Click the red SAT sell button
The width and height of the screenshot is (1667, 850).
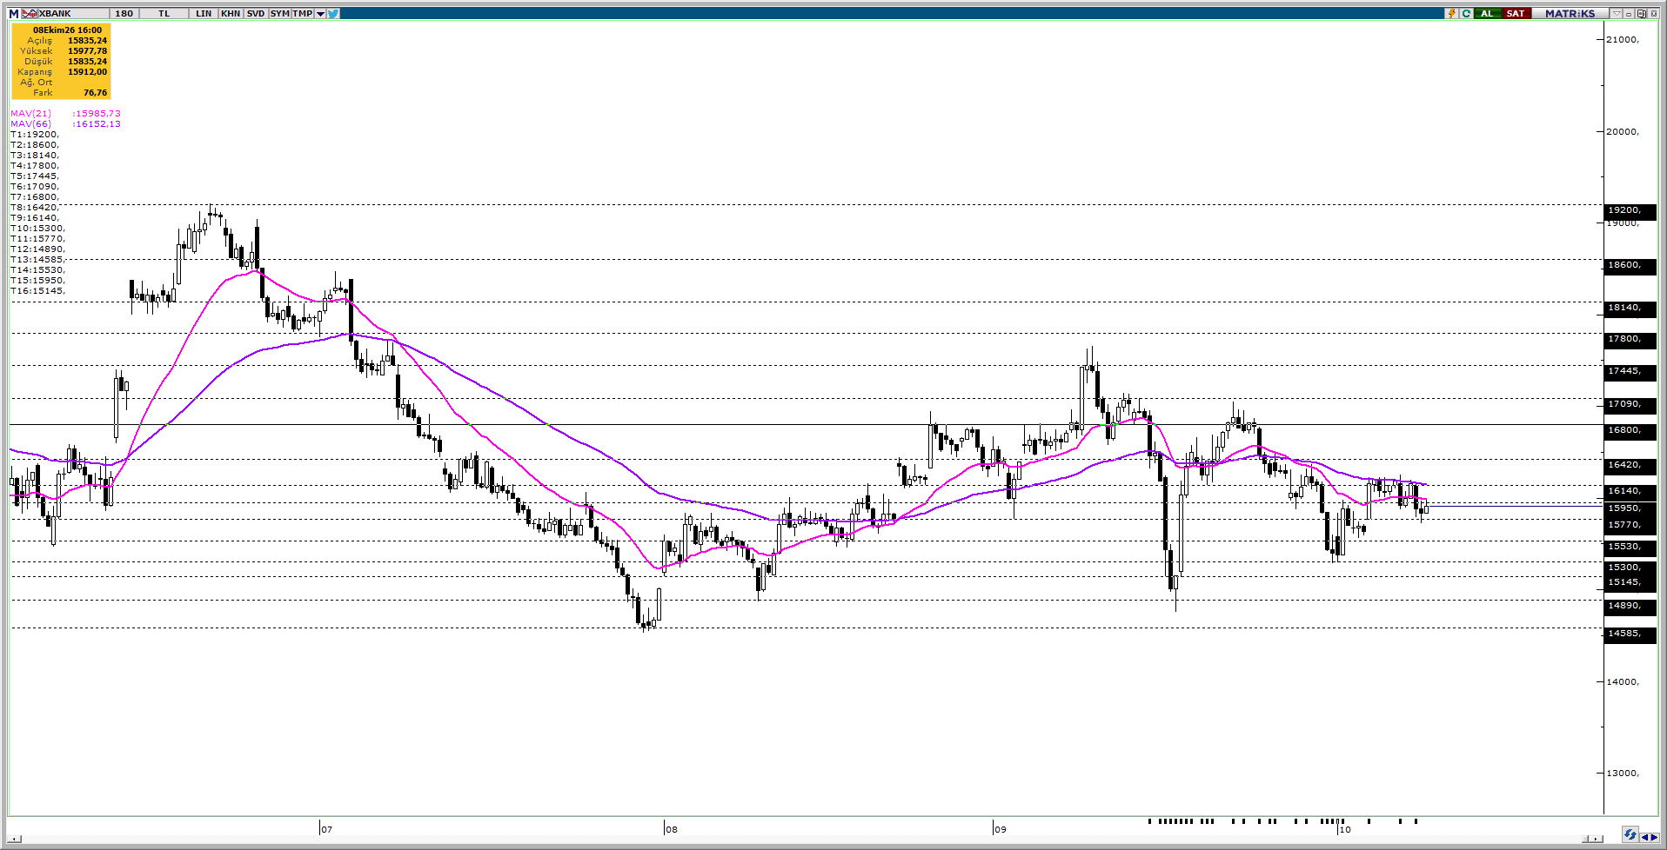pyautogui.click(x=1516, y=13)
